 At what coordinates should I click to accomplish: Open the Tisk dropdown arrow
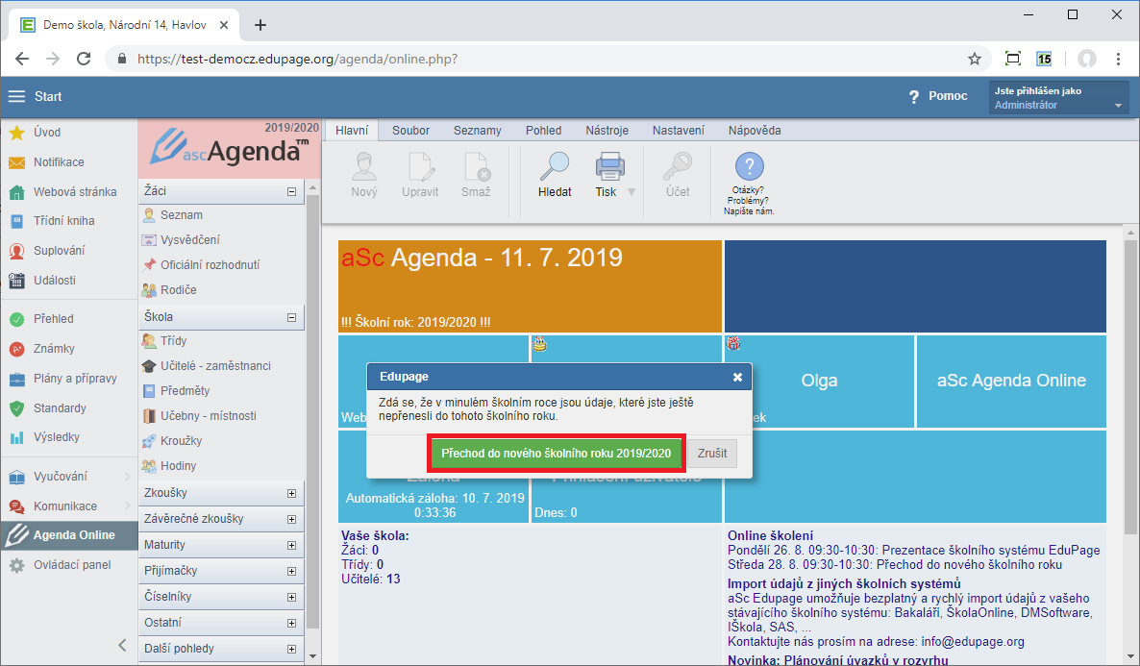[x=632, y=192]
